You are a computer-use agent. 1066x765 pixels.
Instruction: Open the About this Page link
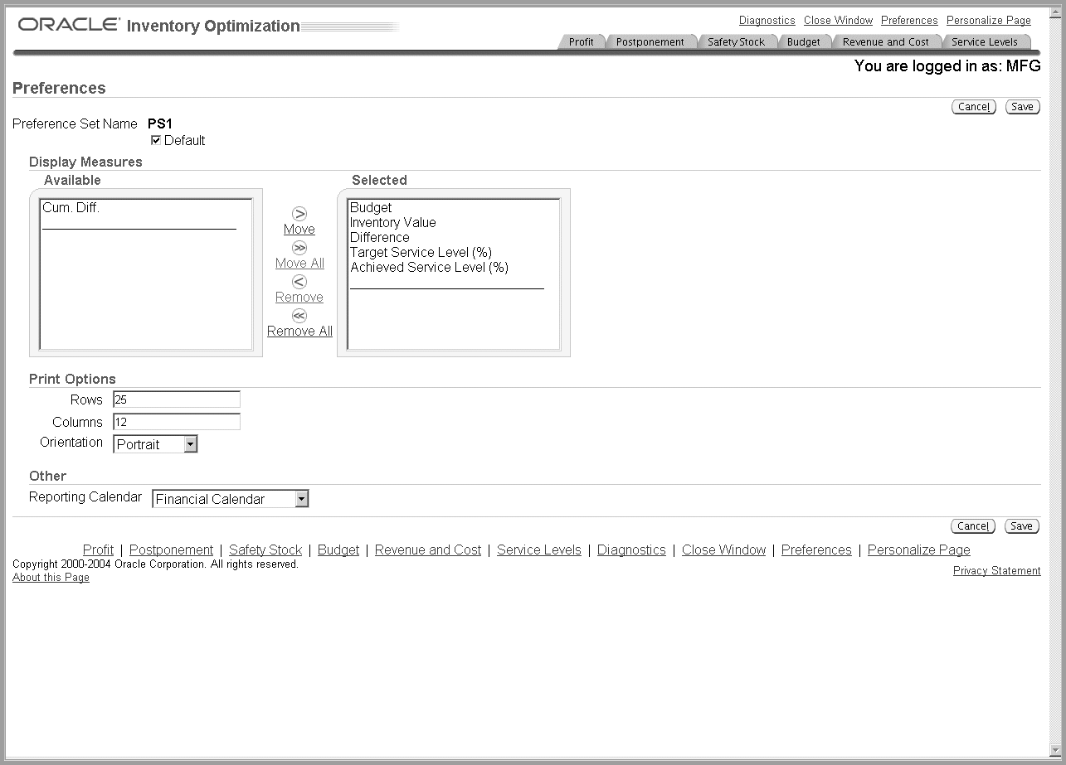point(51,578)
